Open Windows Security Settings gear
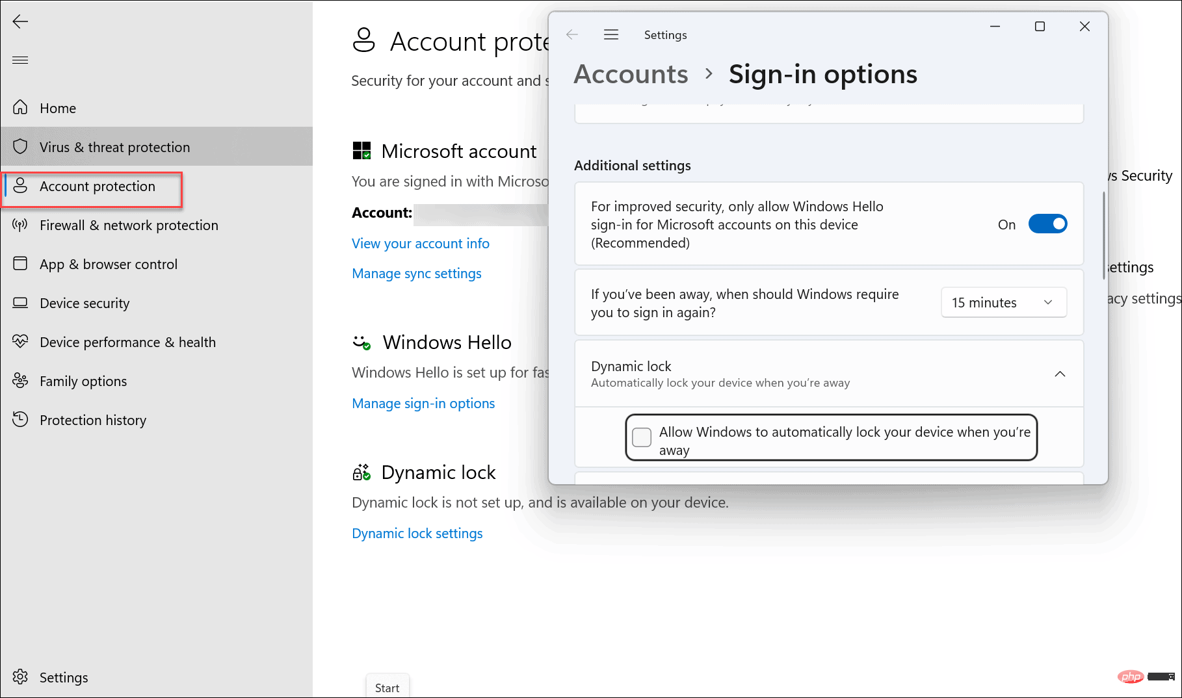 (x=64, y=677)
